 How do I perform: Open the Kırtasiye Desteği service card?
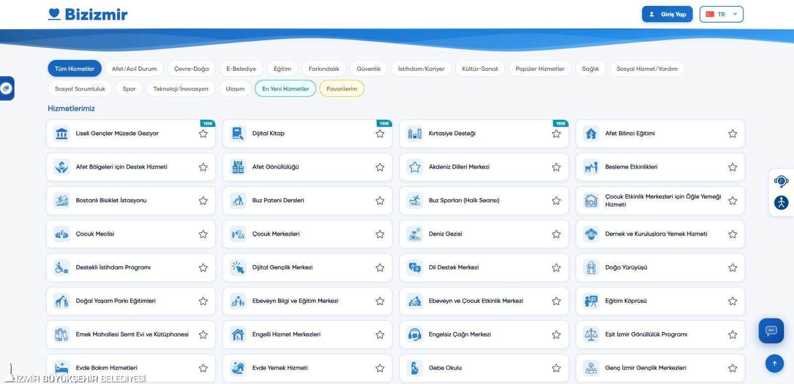pos(484,134)
